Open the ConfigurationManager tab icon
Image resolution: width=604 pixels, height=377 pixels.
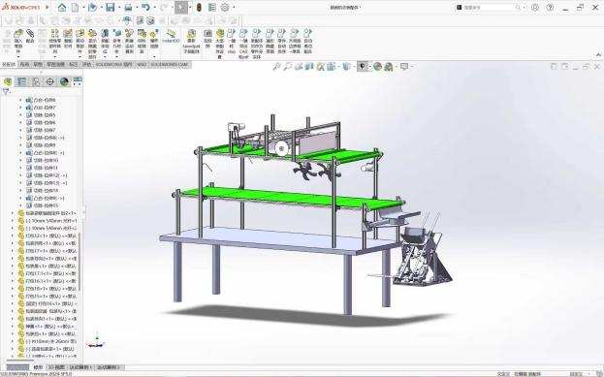(36, 81)
